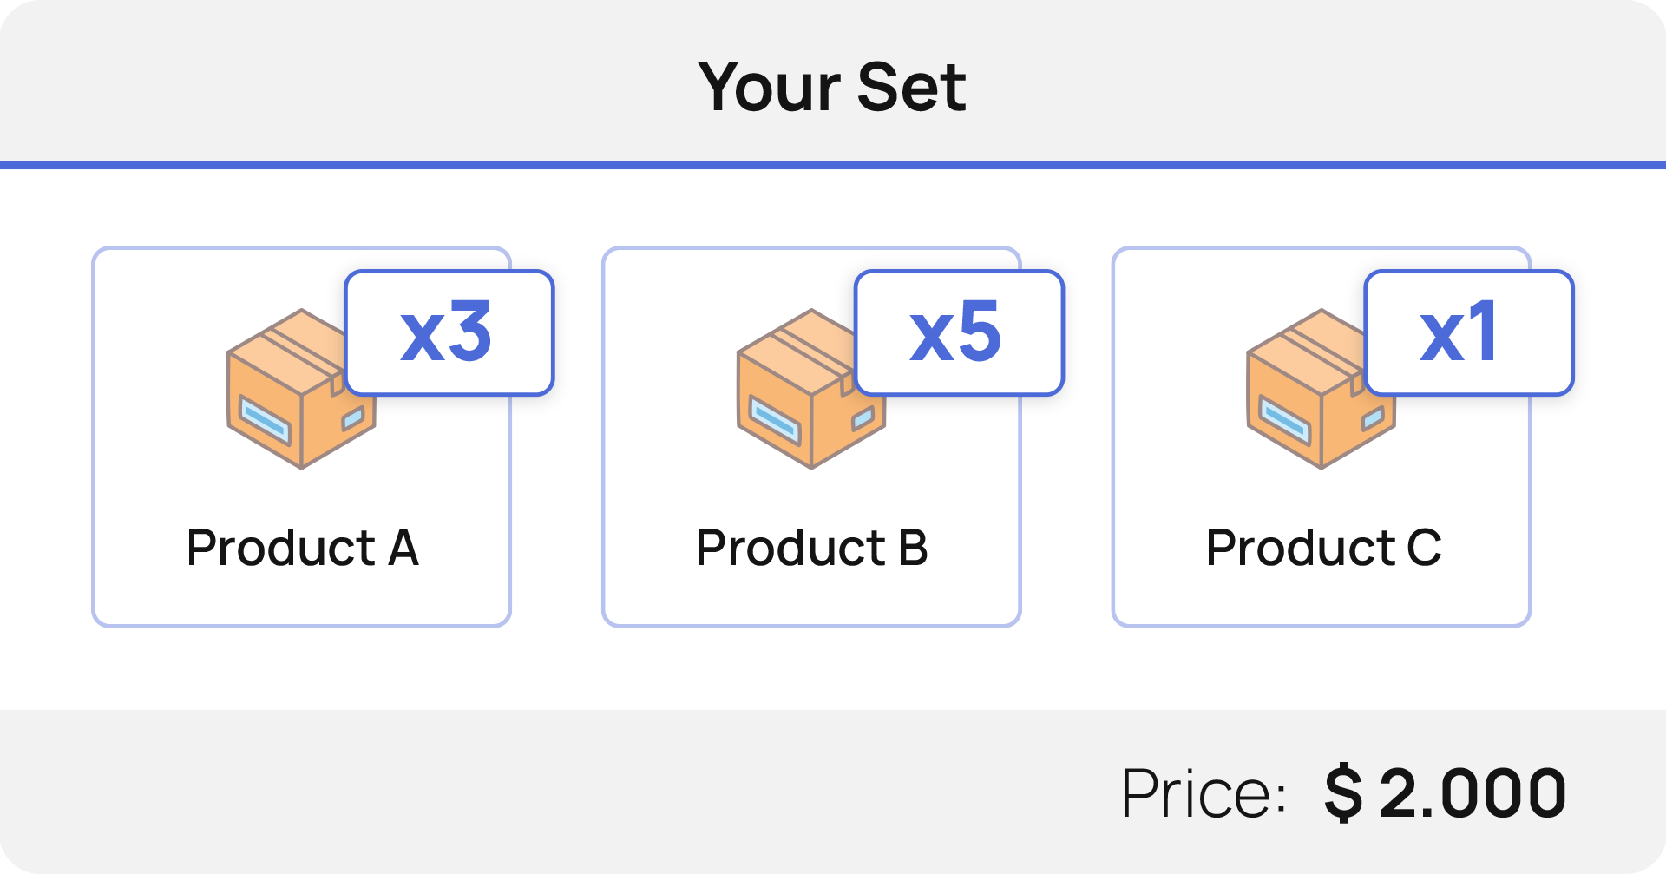The image size is (1666, 874).
Task: Click the 2.000 price amount
Action: pyautogui.click(x=1473, y=793)
